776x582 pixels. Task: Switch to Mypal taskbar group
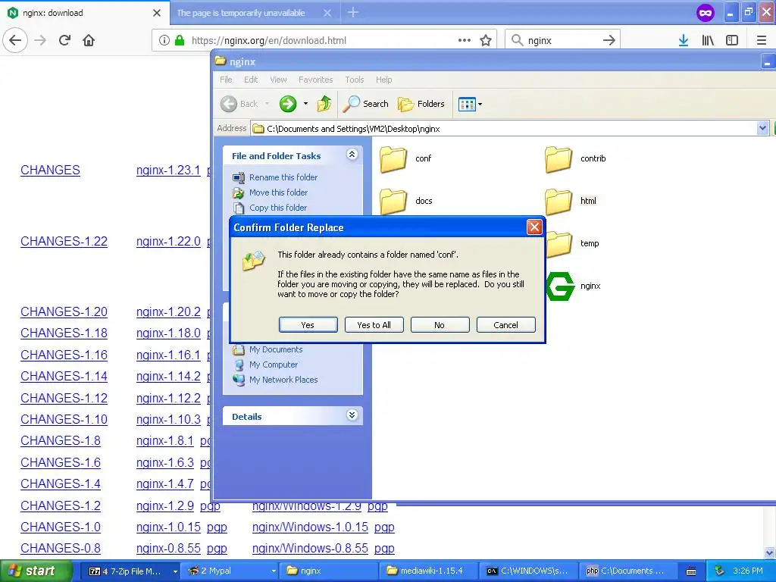coord(230,571)
